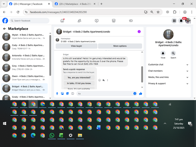Click the chat messages scrollbar thumb
This screenshot has height=147, width=196.
click(142, 74)
